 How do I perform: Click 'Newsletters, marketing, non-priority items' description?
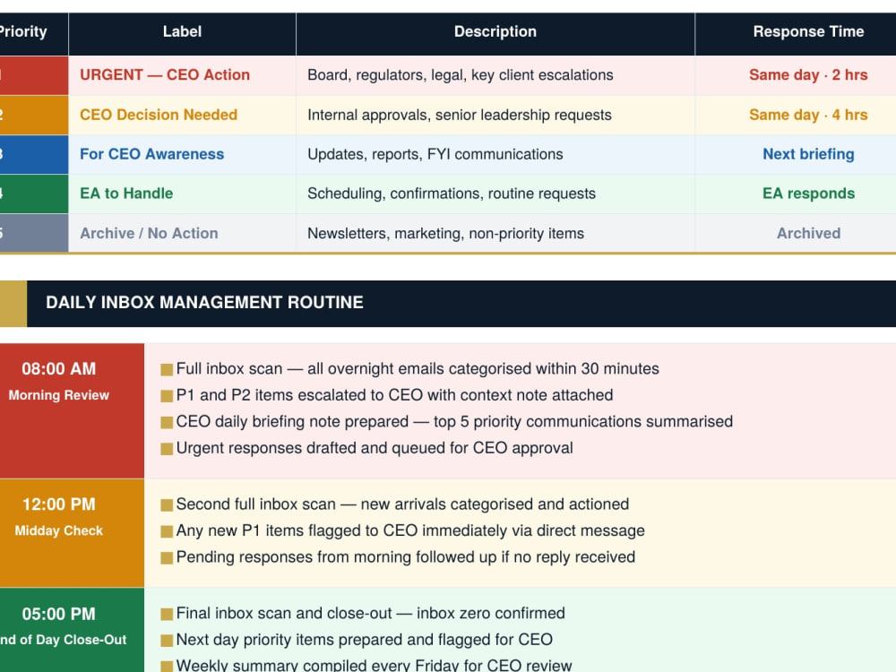click(445, 233)
